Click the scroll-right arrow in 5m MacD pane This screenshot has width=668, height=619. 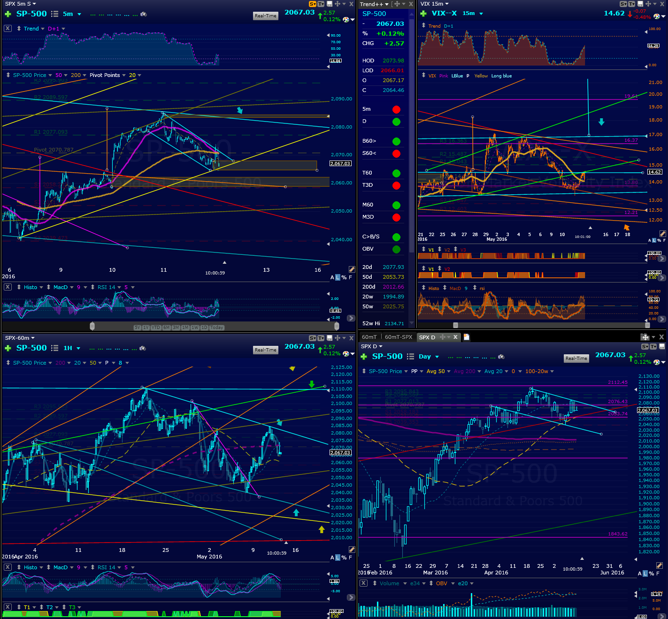351,318
